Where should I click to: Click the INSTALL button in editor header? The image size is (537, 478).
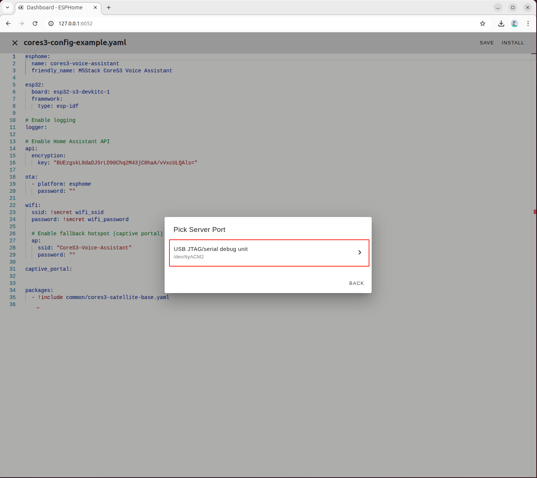(512, 43)
